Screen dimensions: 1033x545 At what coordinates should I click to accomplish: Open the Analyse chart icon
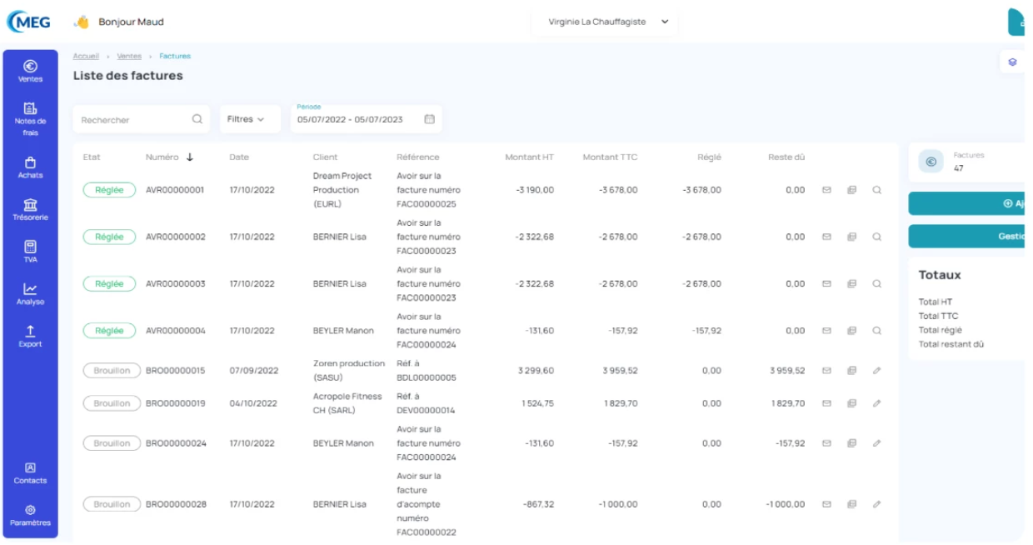tap(30, 294)
